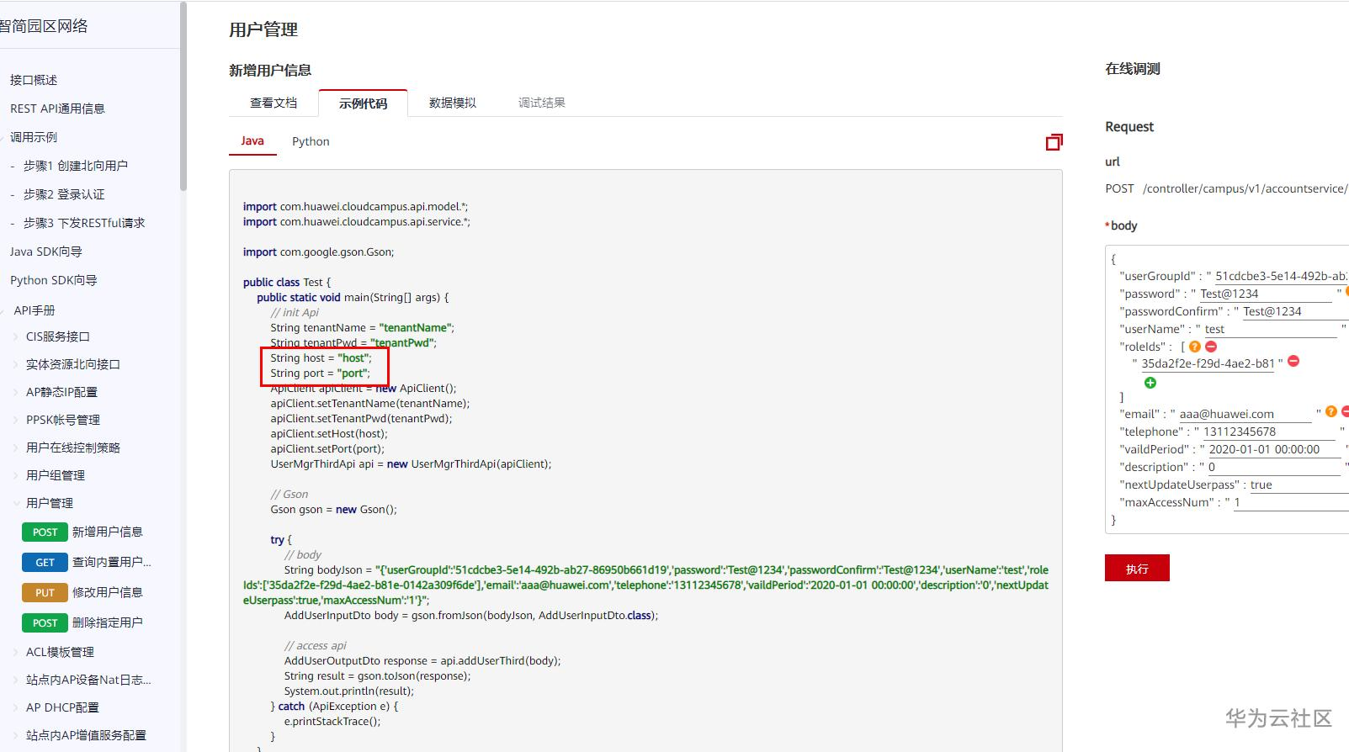Go to 步骤2 登录认证
Image resolution: width=1349 pixels, height=752 pixels.
pos(64,194)
